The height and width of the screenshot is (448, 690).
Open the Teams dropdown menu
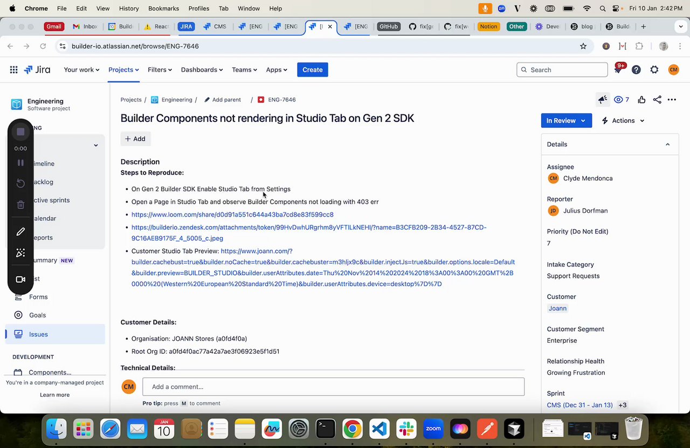[x=244, y=70]
